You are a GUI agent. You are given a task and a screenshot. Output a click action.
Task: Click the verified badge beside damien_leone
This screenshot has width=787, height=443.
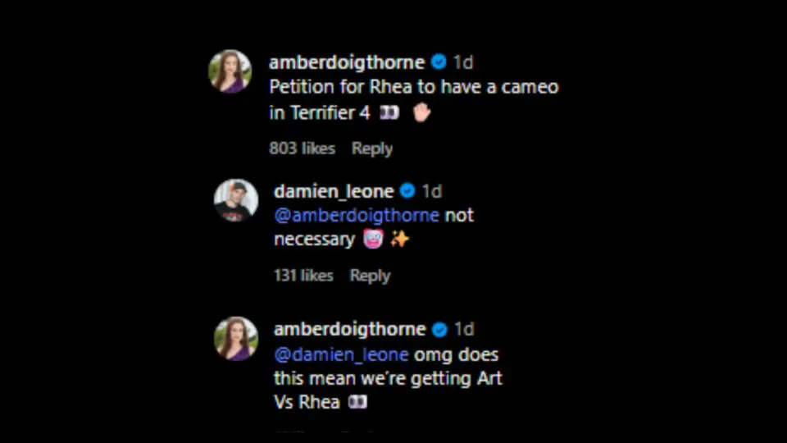407,191
